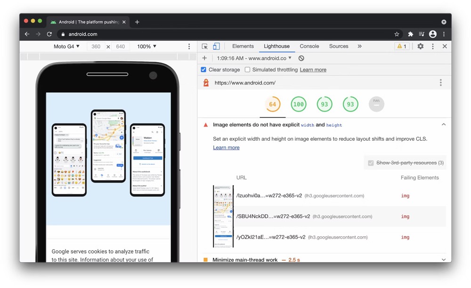Toggle the Clear storage checkbox
471x288 pixels.
203,70
